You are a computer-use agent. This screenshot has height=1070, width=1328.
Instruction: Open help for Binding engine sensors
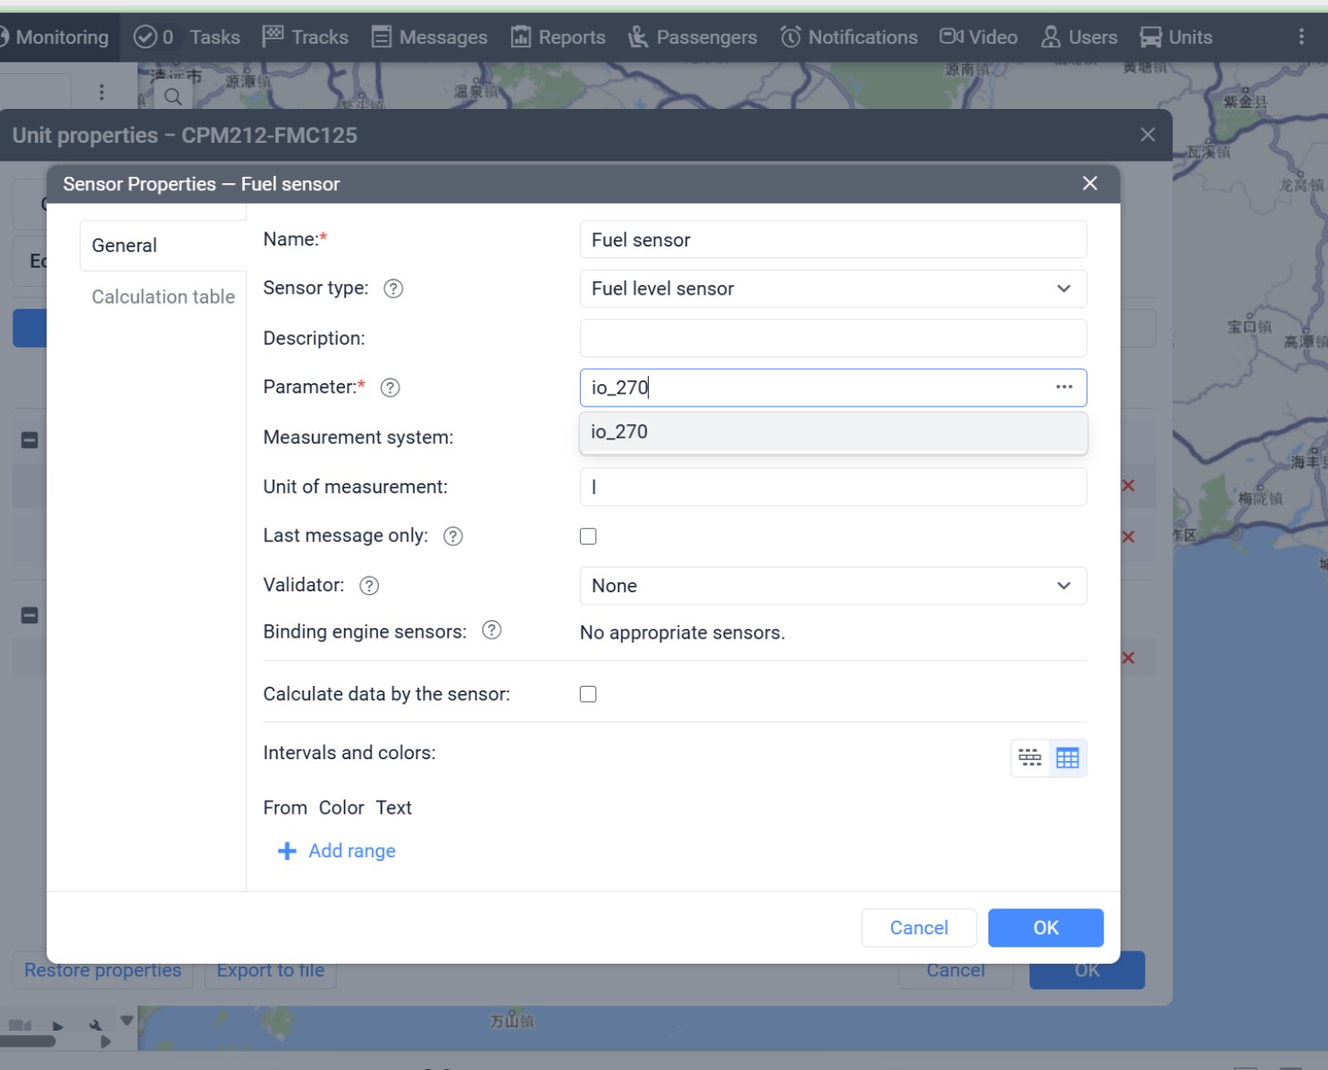coord(492,631)
